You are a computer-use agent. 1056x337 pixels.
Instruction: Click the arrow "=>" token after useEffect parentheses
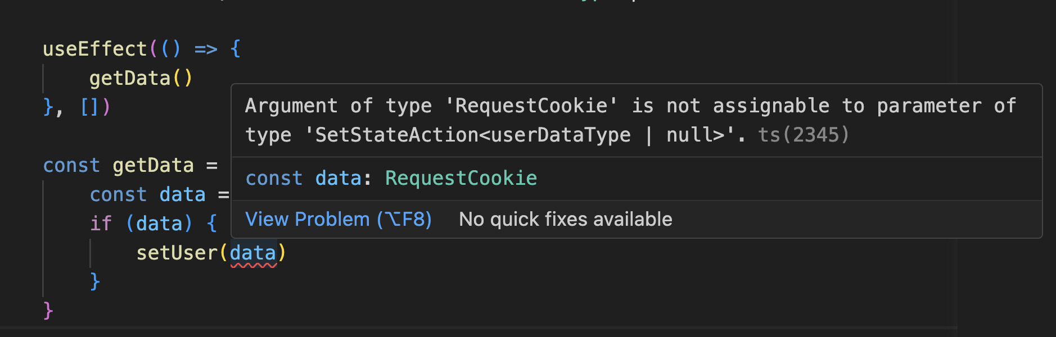pyautogui.click(x=206, y=49)
